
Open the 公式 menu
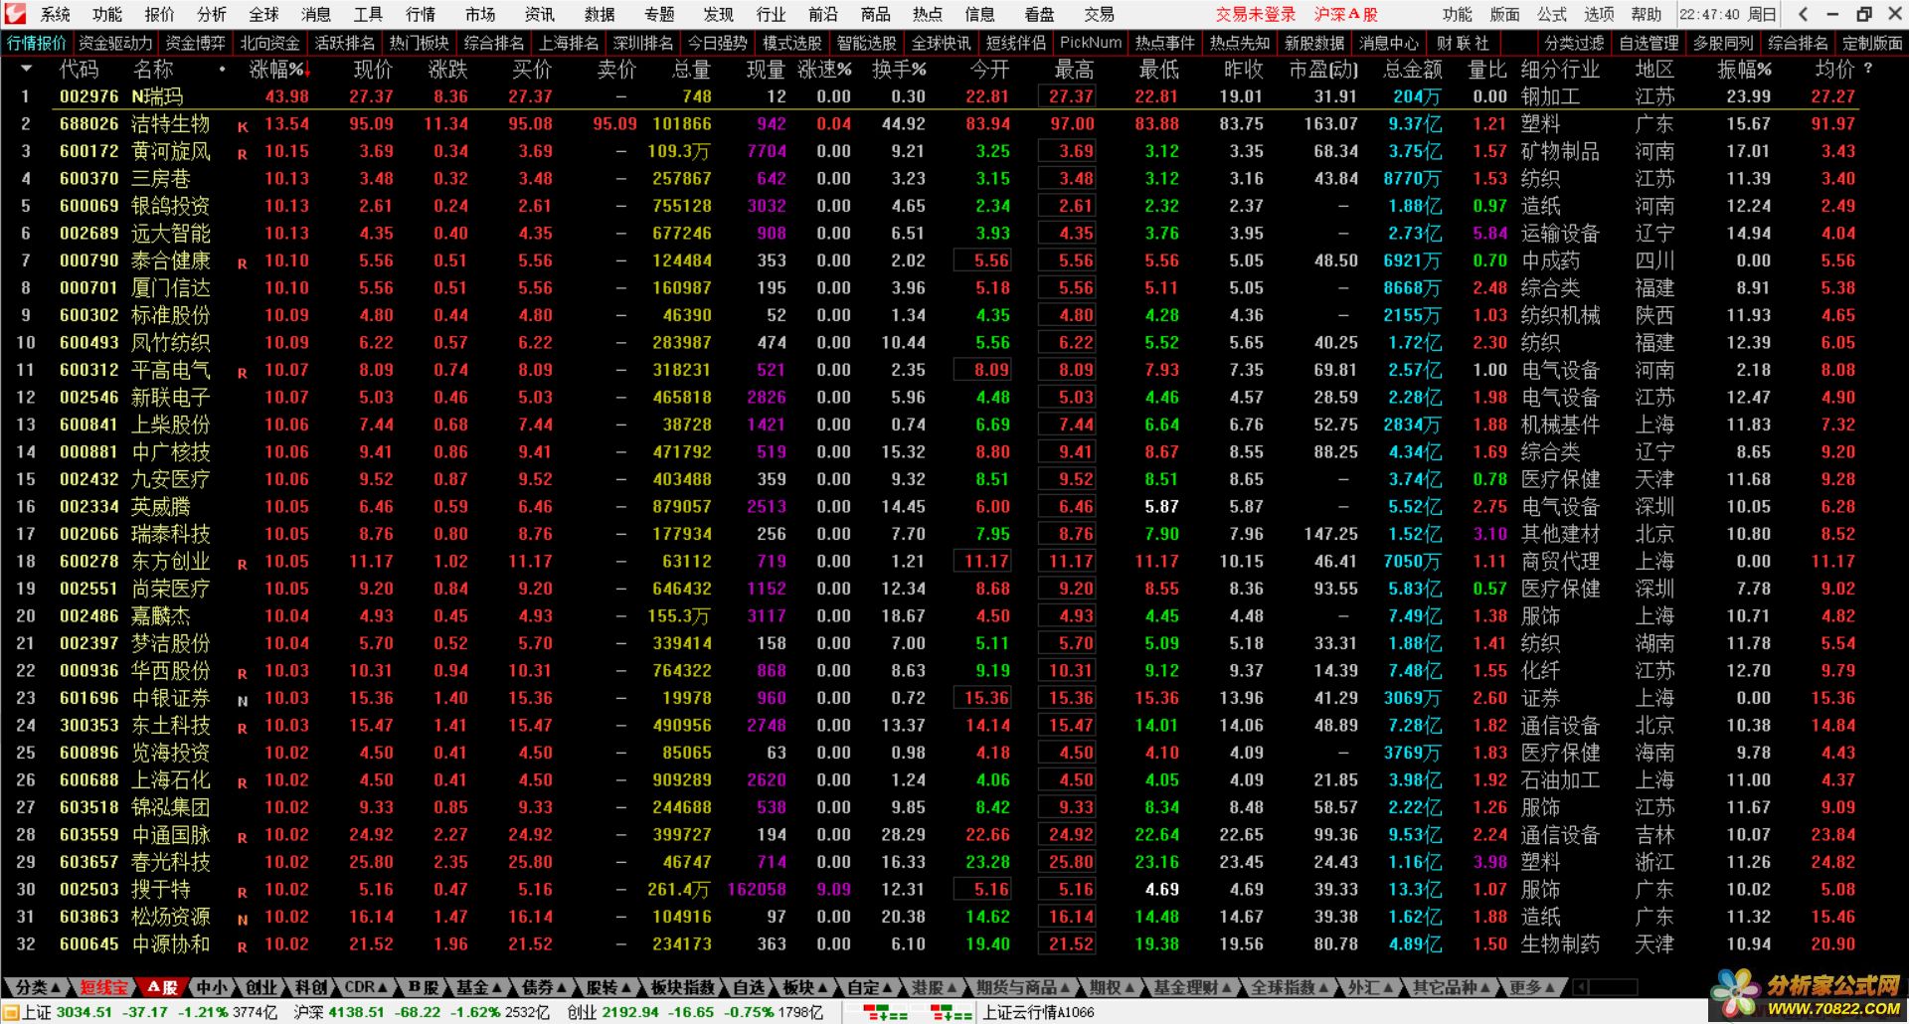1551,14
